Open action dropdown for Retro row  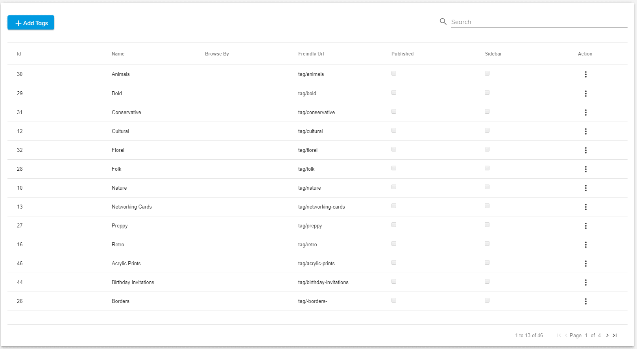point(585,245)
